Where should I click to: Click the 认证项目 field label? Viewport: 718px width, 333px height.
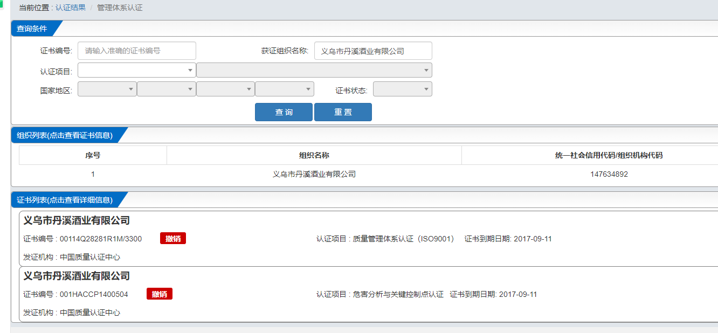[x=56, y=71]
